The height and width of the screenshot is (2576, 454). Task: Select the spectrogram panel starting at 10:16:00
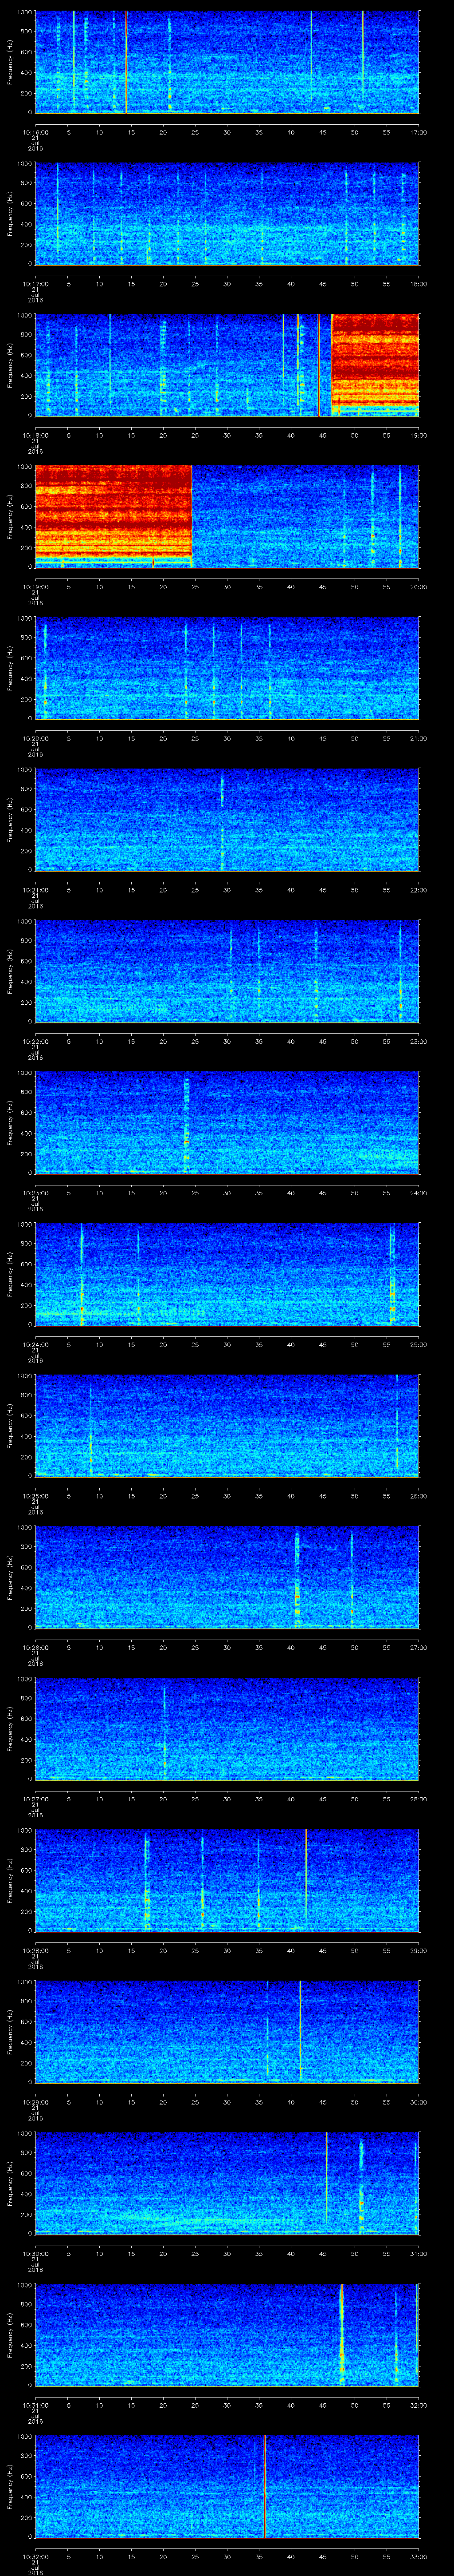(x=227, y=62)
